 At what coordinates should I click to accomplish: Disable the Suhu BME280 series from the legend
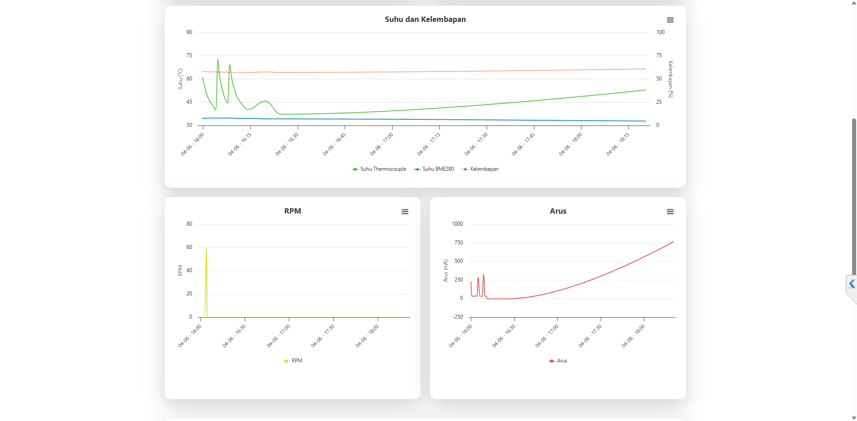439,169
